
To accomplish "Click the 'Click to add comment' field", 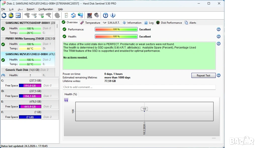I will (139, 87).
